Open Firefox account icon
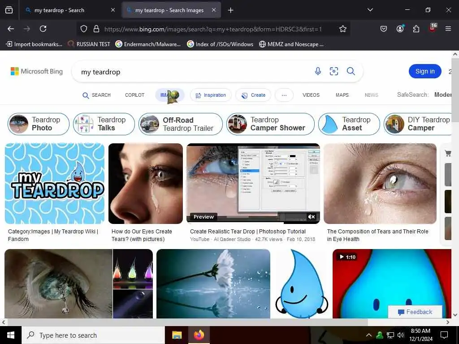This screenshot has height=344, width=459. click(400, 29)
